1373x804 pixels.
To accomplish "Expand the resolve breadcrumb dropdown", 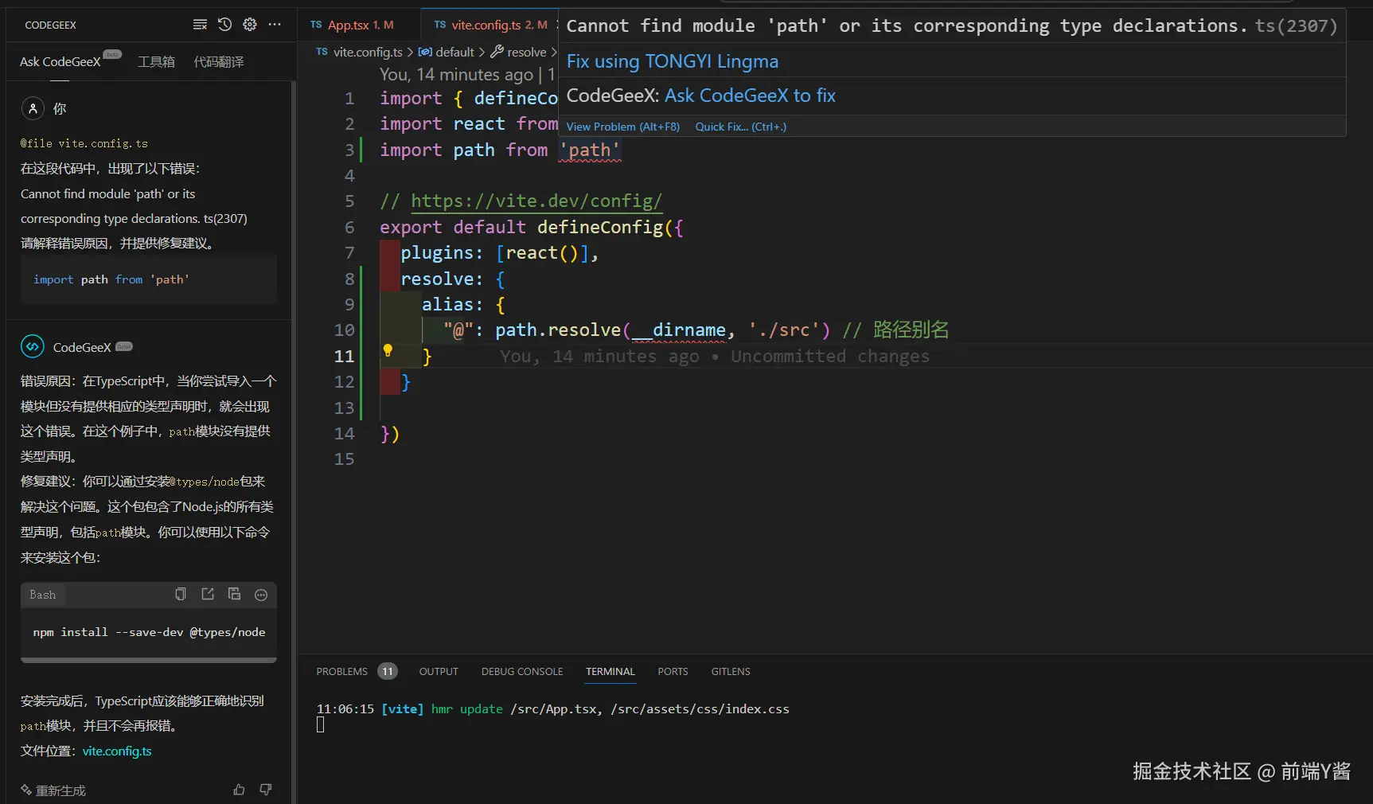I will 527,52.
